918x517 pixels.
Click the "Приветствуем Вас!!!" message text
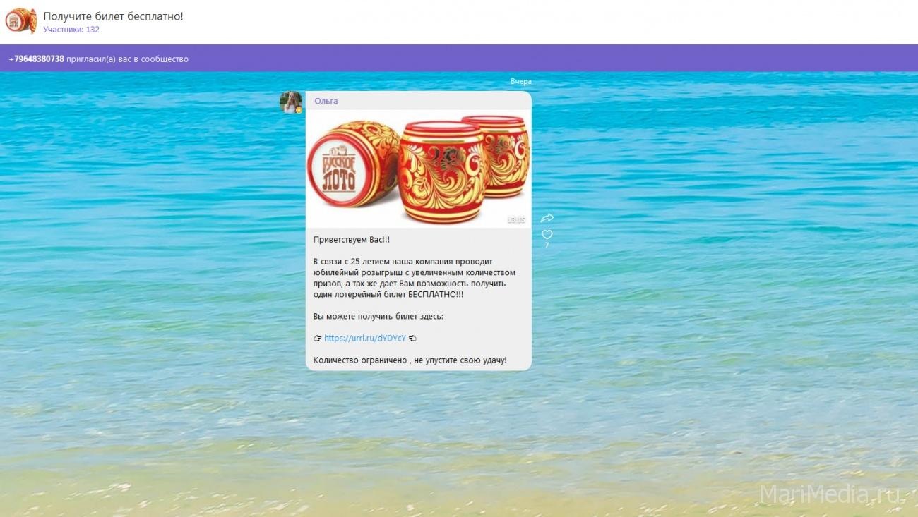coord(352,240)
